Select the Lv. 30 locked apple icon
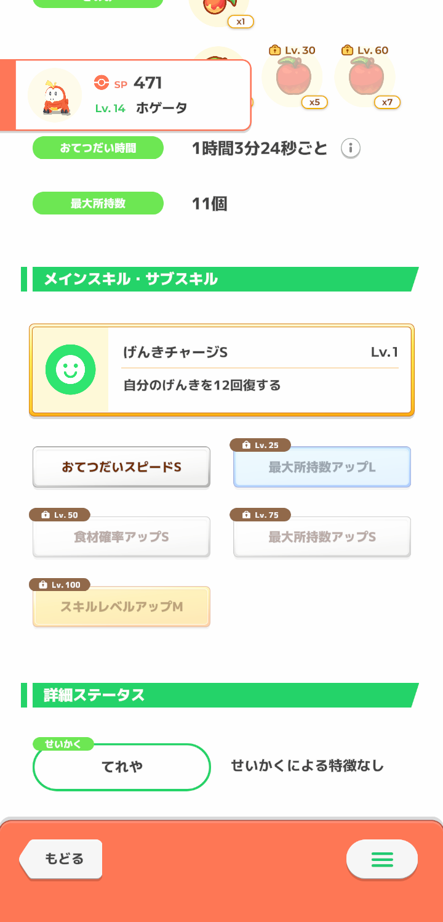Viewport: 443px width, 922px height. (x=292, y=76)
